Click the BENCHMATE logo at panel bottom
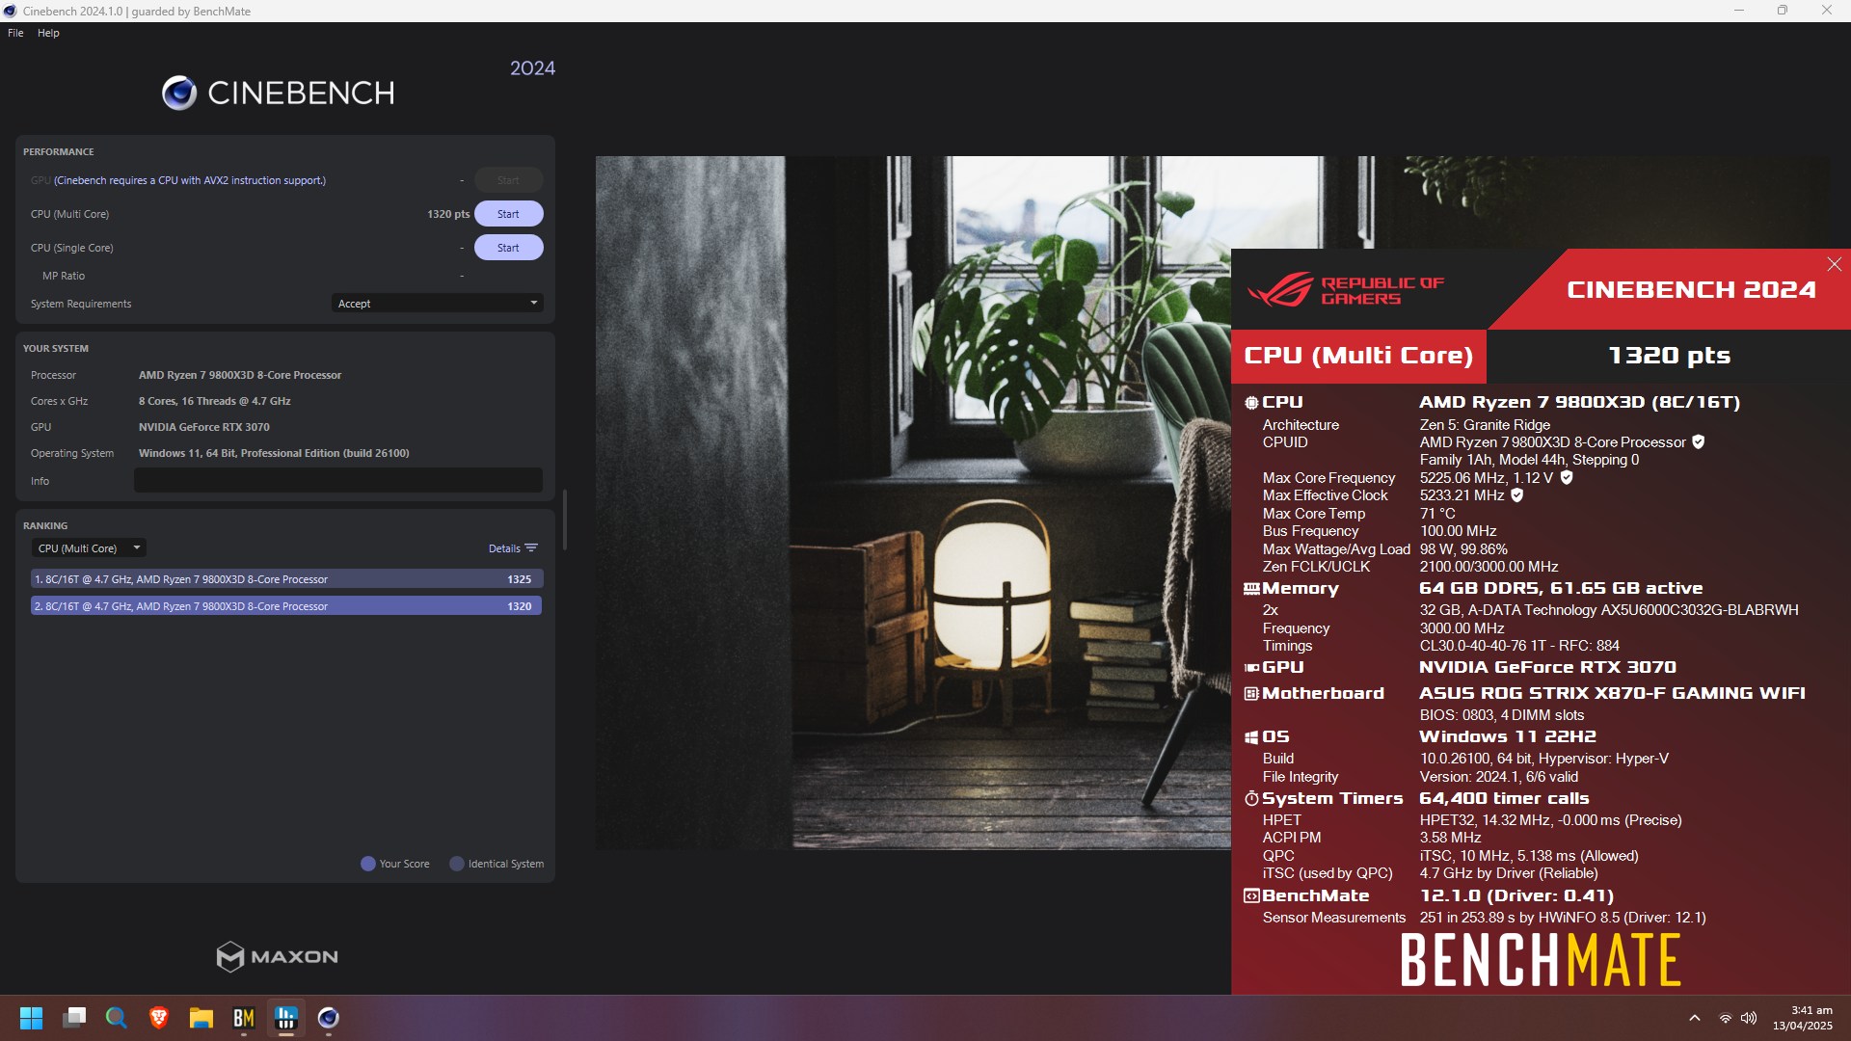The height and width of the screenshot is (1041, 1851). pos(1541,960)
